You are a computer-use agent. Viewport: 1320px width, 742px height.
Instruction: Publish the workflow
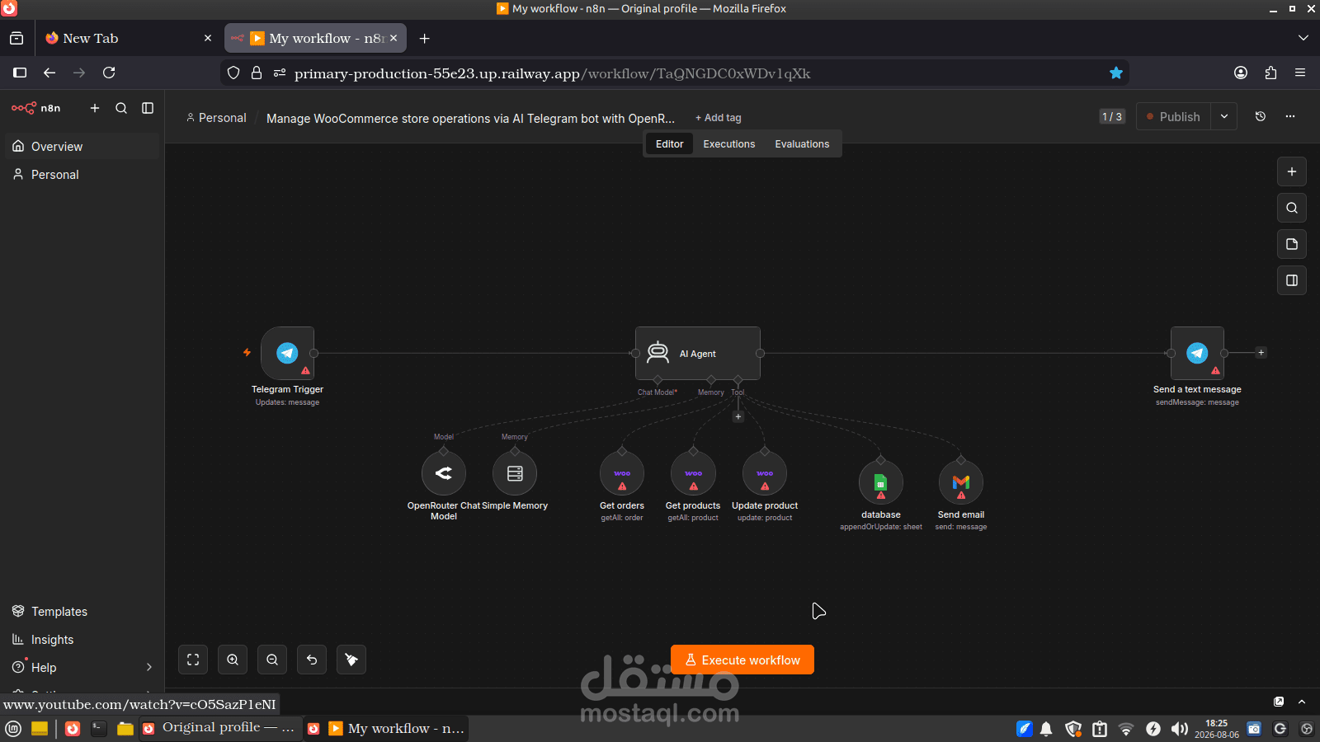[x=1174, y=116]
